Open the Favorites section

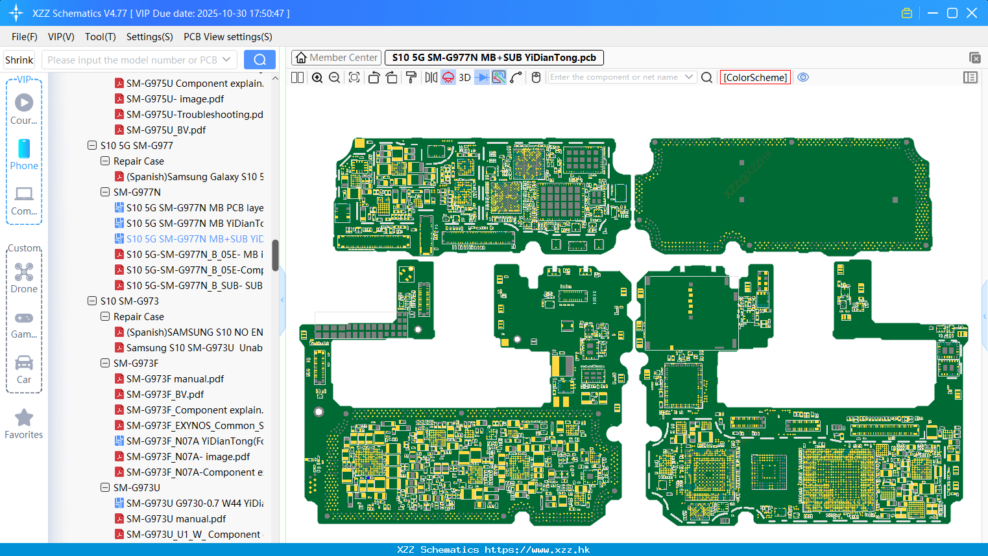(x=24, y=424)
